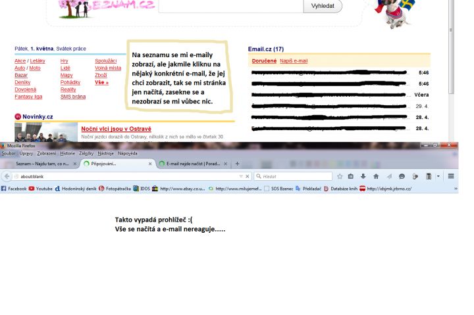Open the Databáze knih bookmark
The height and width of the screenshot is (315, 474).
(341, 189)
